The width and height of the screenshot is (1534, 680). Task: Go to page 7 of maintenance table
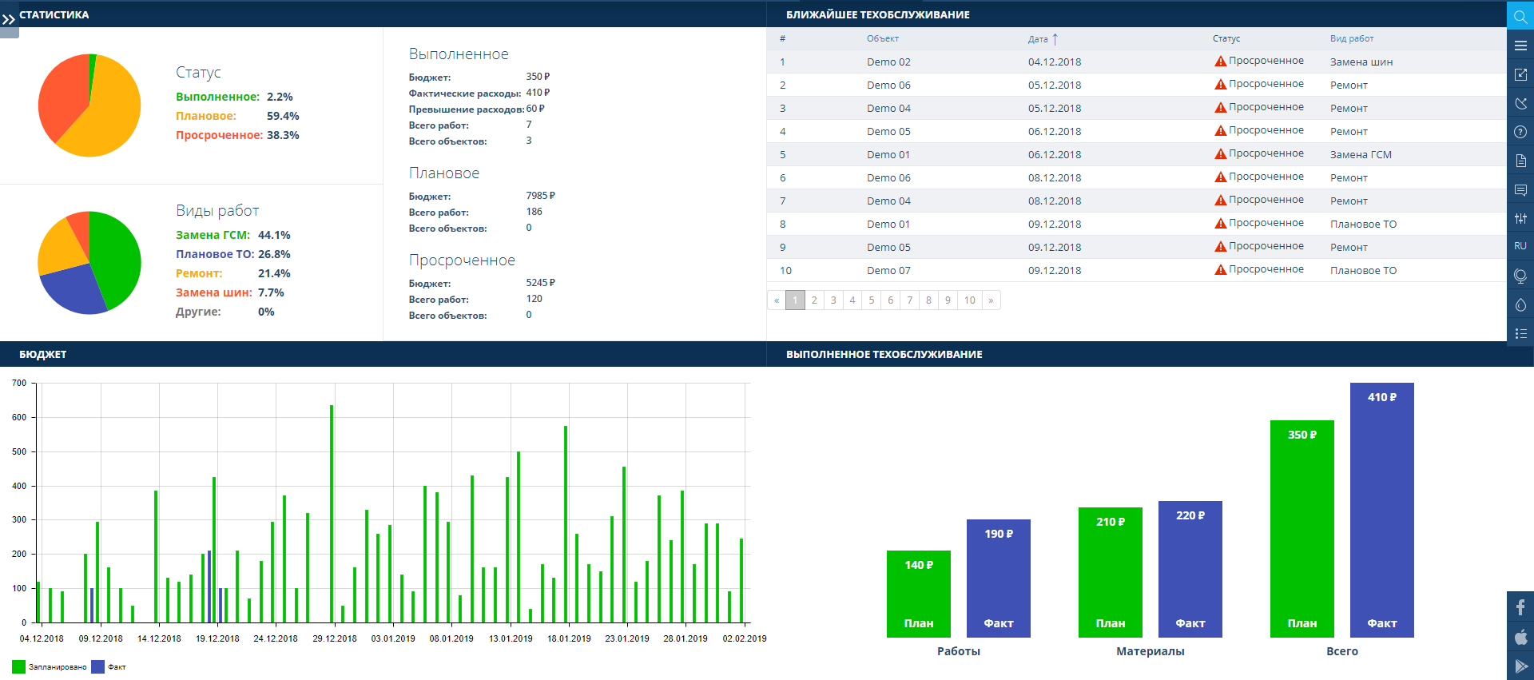click(x=909, y=300)
